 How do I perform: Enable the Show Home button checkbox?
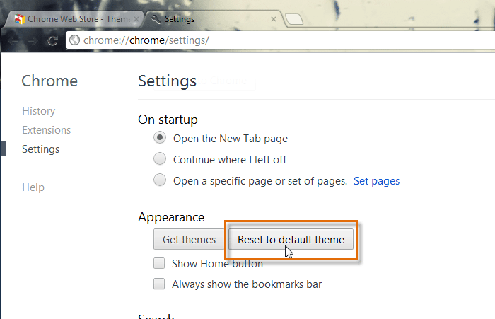(159, 263)
